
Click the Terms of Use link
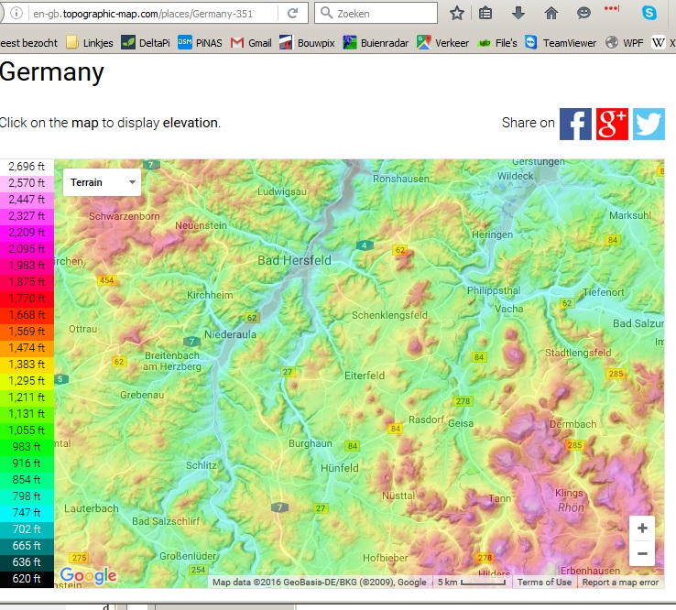click(544, 583)
